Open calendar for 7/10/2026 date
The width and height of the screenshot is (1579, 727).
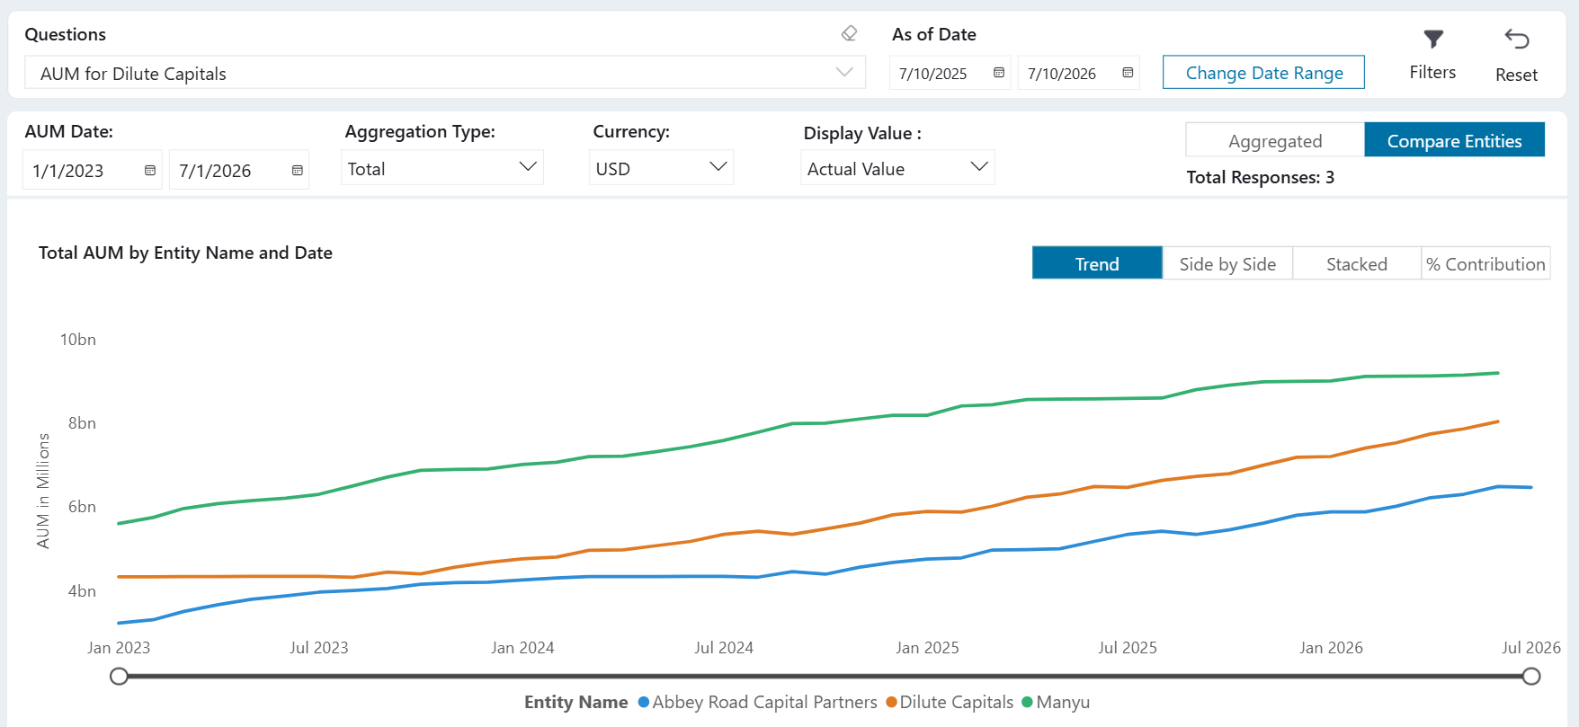click(1128, 73)
